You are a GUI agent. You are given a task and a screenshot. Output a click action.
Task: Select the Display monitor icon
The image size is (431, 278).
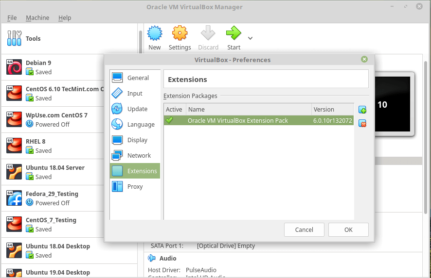coord(117,140)
